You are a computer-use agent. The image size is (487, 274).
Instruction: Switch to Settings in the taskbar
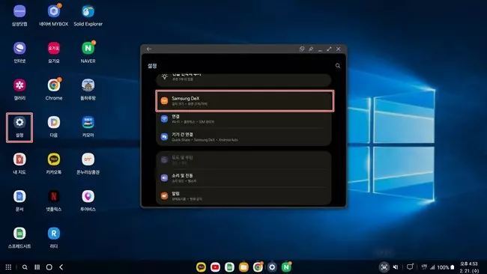tap(272, 267)
